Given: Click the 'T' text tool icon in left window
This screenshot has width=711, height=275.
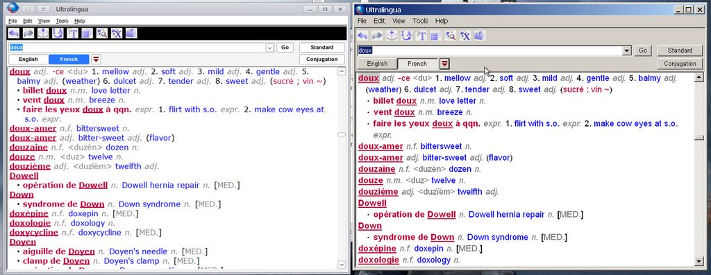Looking at the screenshot, I should coord(72,33).
